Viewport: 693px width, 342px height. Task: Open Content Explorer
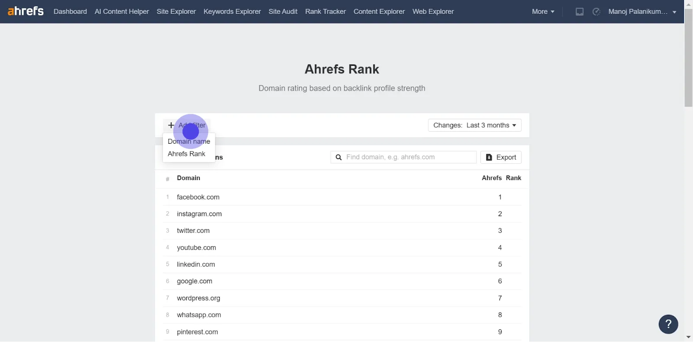pyautogui.click(x=379, y=12)
